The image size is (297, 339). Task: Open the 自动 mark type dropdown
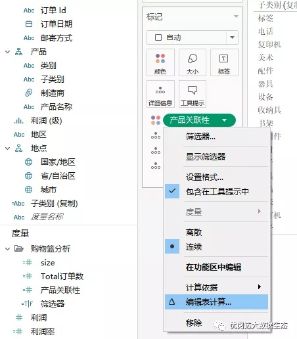232,37
